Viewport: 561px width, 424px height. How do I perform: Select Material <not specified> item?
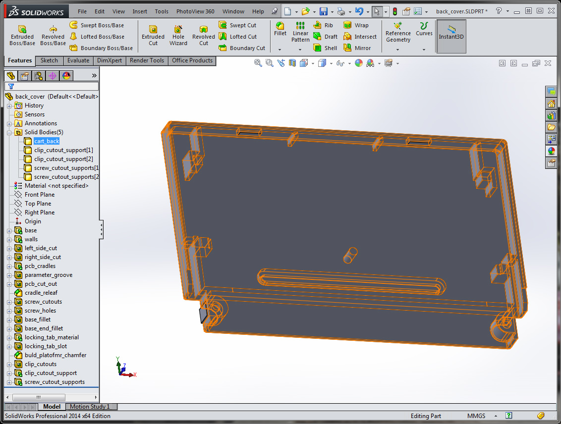(56, 186)
